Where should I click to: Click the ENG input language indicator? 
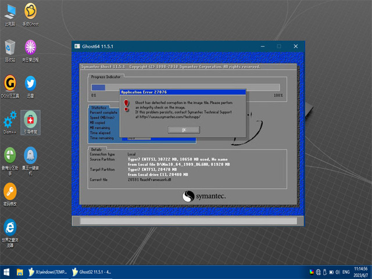(346, 272)
